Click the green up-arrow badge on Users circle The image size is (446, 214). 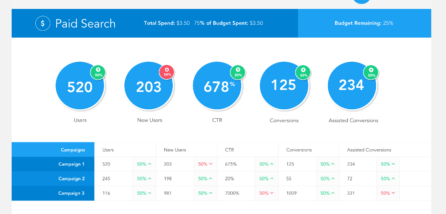(98, 72)
